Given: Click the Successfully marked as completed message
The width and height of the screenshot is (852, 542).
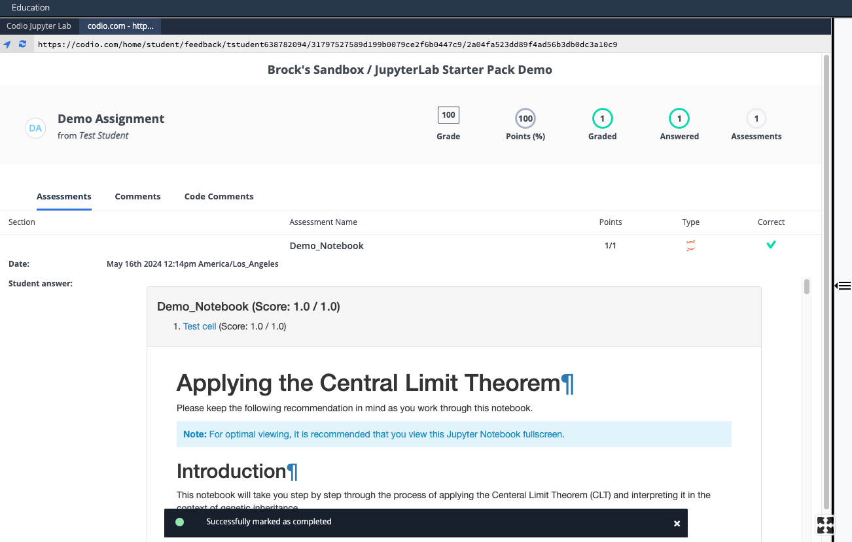Looking at the screenshot, I should tap(269, 522).
